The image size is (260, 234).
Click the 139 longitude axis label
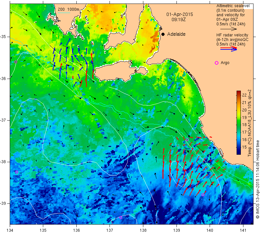(x=176, y=230)
